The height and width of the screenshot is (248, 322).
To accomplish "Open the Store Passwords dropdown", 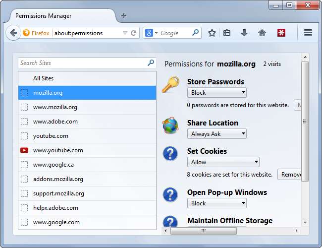I will coord(216,93).
